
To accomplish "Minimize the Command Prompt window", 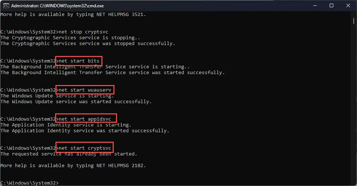I will pyautogui.click(x=315, y=5).
